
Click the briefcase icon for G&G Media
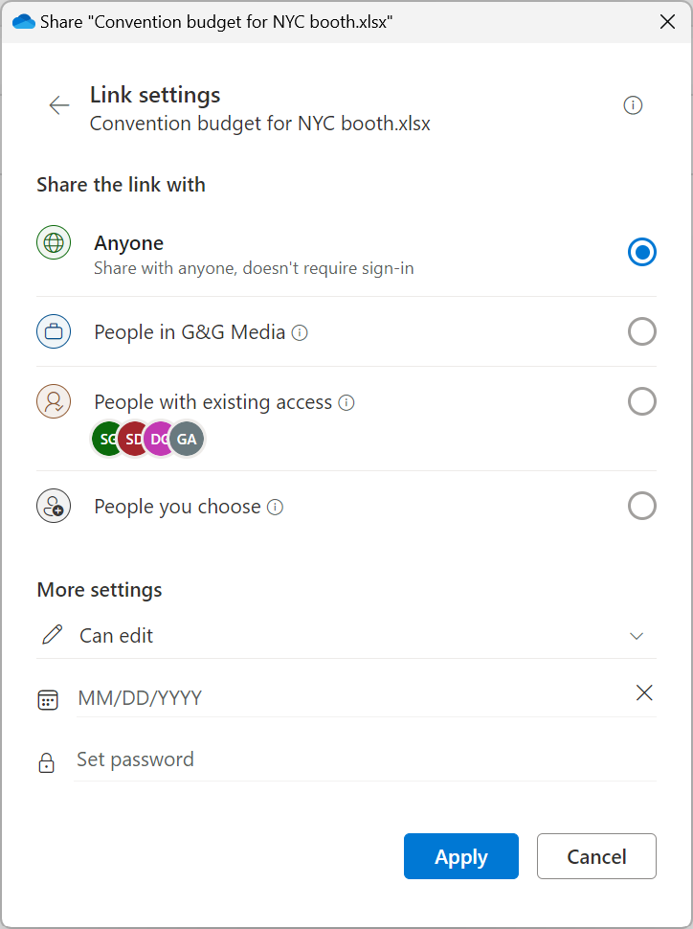coord(54,331)
